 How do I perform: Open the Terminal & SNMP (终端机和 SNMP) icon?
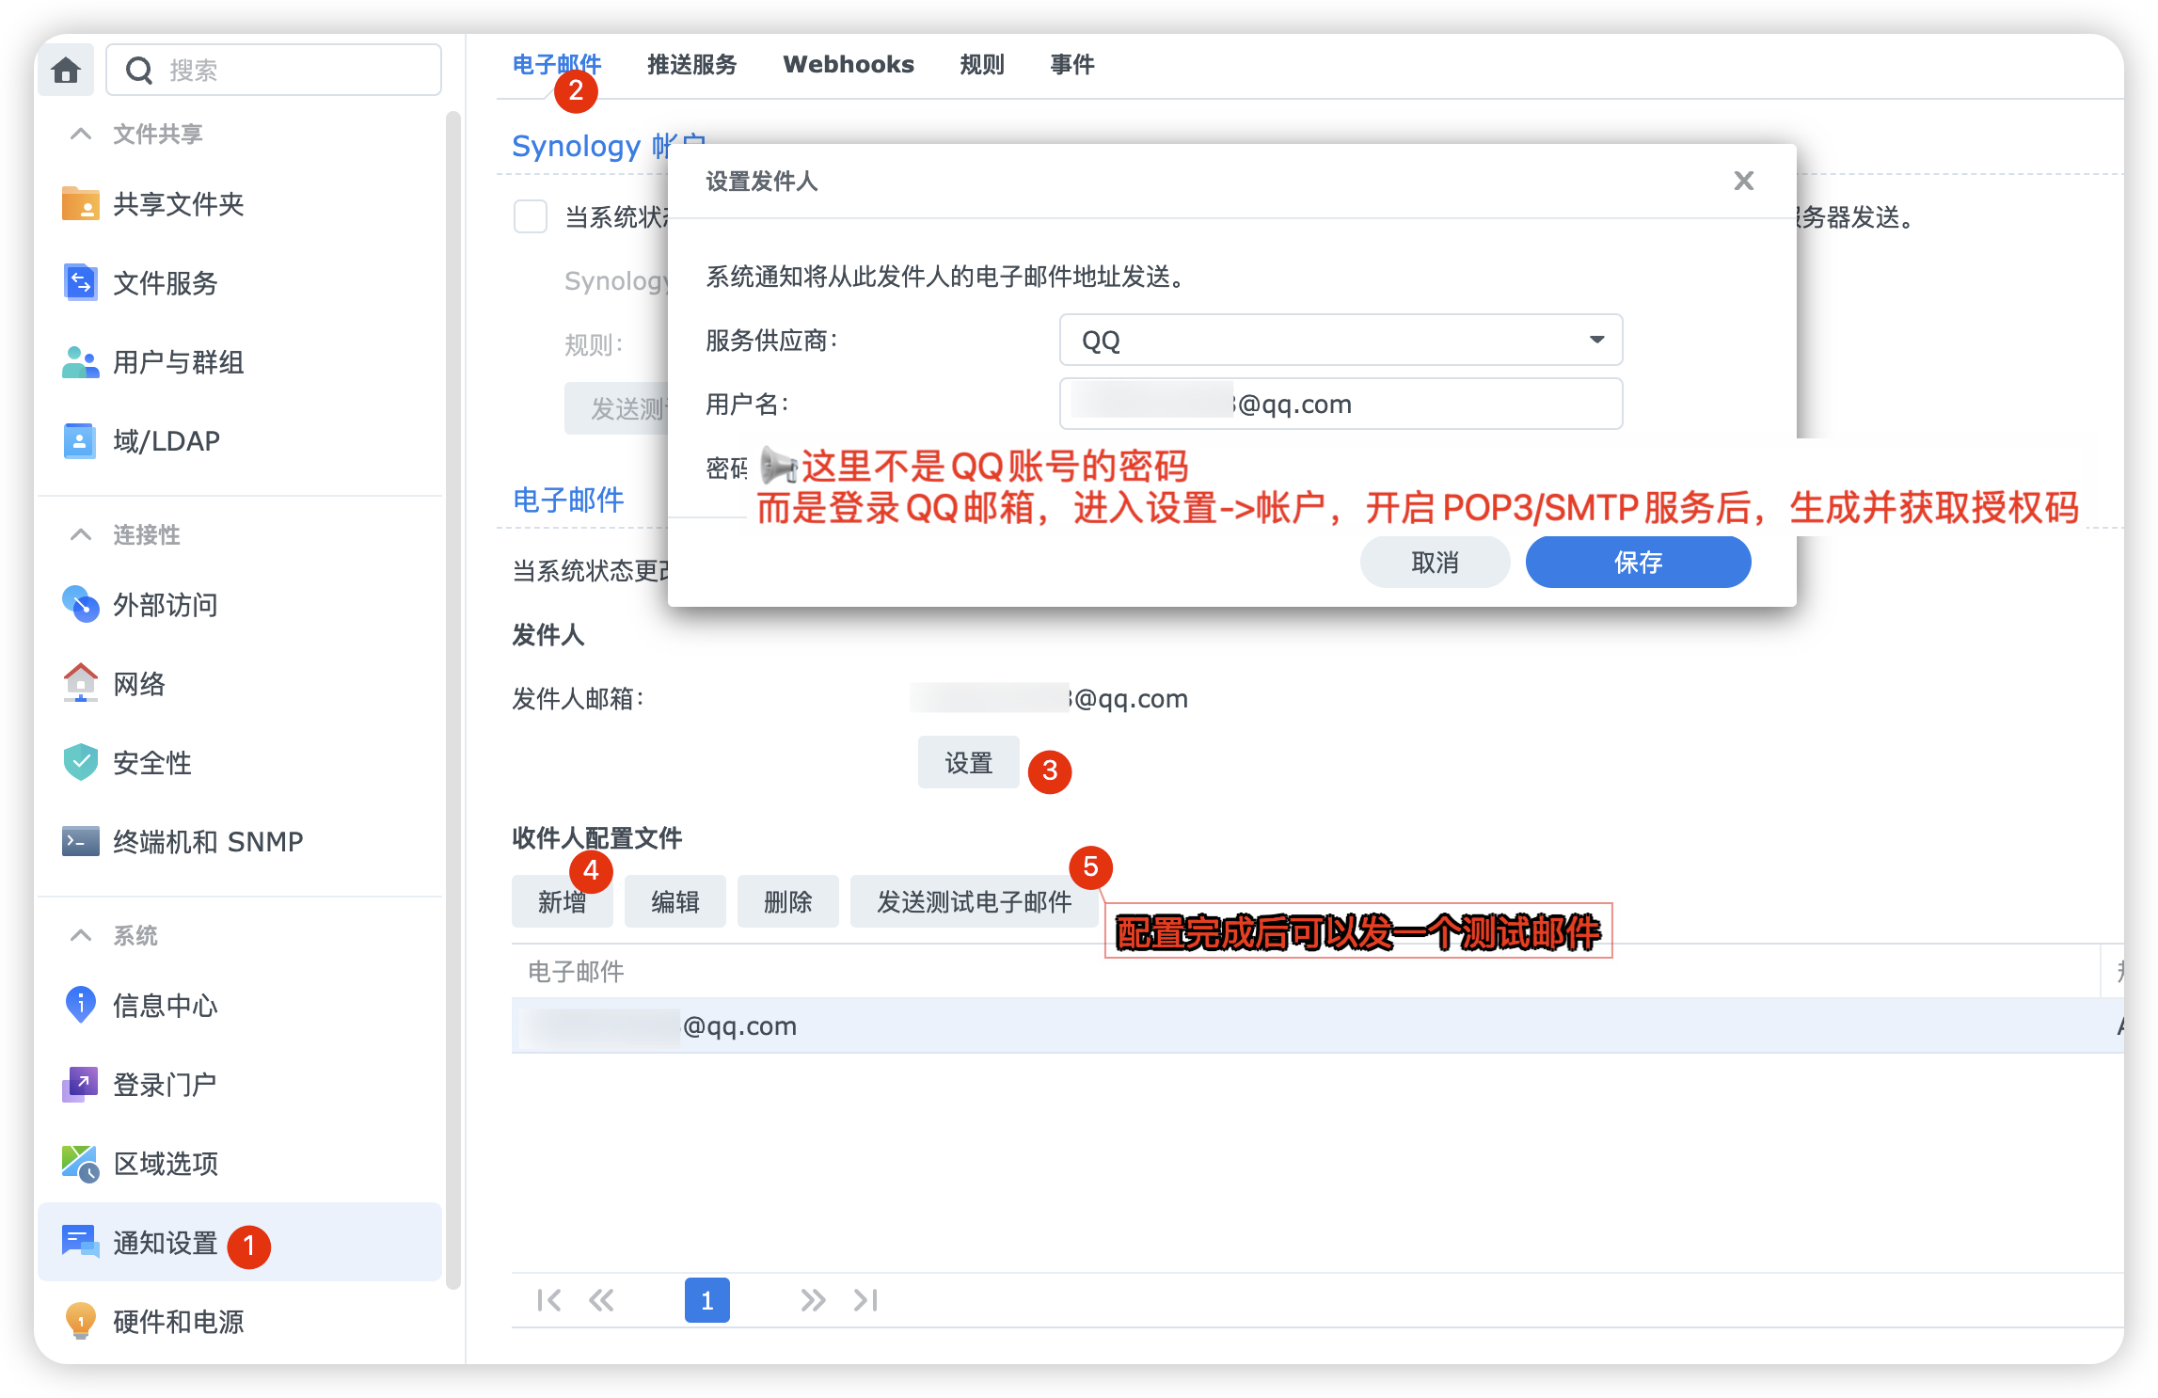tap(80, 841)
